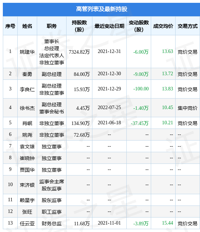Click the name 崔晓钟 in row 8

click(x=27, y=158)
